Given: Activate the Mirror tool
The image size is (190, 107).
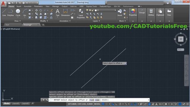Looking at the screenshot, I should pyautogui.click(x=41, y=14).
